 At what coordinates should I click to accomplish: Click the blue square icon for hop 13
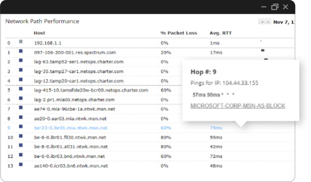click(21, 165)
